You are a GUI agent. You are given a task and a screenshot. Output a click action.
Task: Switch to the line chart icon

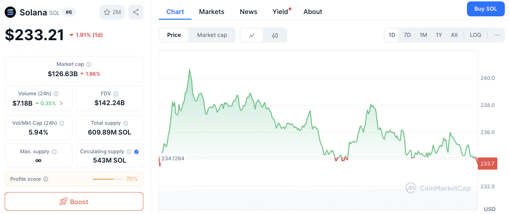pyautogui.click(x=252, y=35)
